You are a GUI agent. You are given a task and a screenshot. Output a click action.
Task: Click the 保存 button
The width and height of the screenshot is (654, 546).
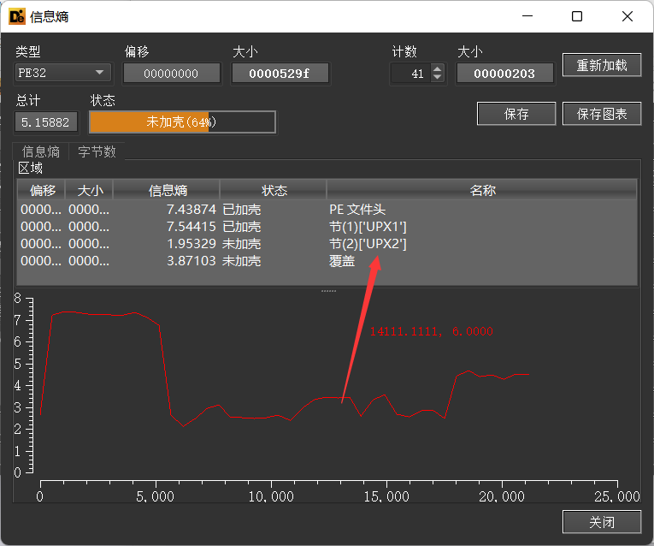pyautogui.click(x=516, y=114)
